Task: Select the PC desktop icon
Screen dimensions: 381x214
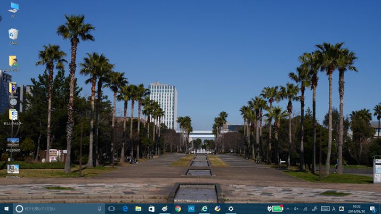Action: tap(13, 9)
